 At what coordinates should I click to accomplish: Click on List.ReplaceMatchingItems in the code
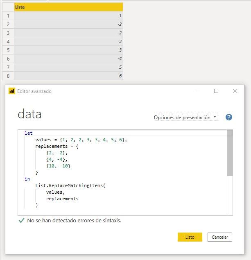coord(70,185)
